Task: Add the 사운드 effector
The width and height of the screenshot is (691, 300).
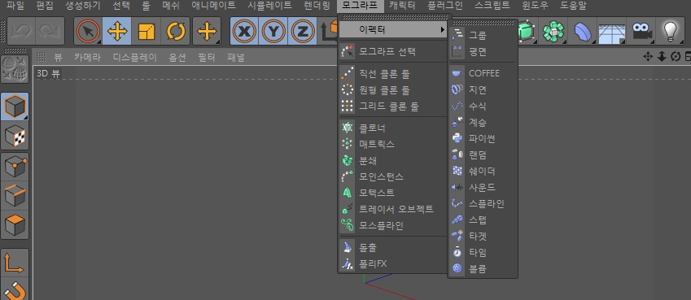Action: (483, 187)
